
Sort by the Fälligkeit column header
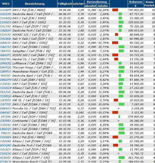click(x=65, y=4)
